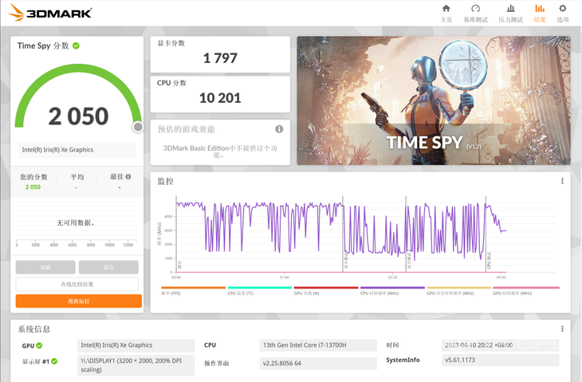
Task: Click the 加载 button
Action: (x=45, y=267)
